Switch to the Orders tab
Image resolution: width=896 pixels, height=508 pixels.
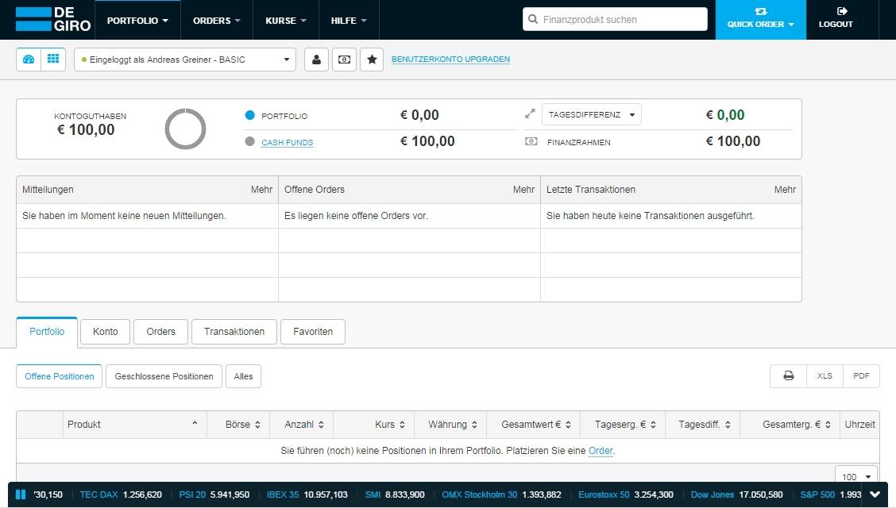pyautogui.click(x=160, y=332)
